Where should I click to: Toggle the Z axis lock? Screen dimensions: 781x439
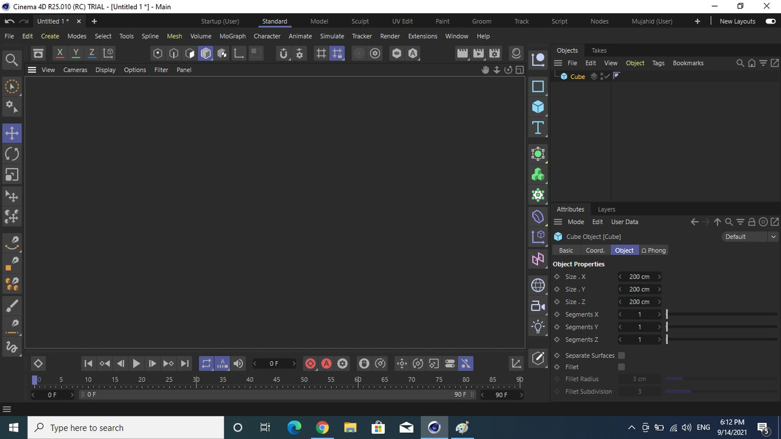(x=92, y=54)
